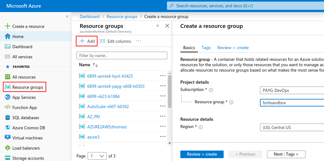Open resource group AZ_PRI

click(x=94, y=117)
